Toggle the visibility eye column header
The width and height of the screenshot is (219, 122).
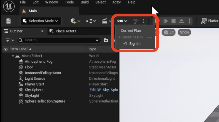pos(5,49)
